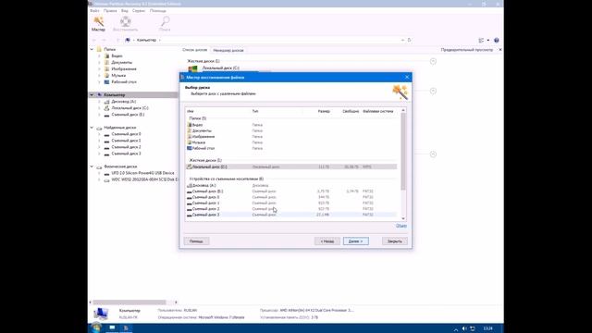Click the wizard list scrollbar up arrow
The height and width of the screenshot is (333, 592).
click(x=403, y=110)
